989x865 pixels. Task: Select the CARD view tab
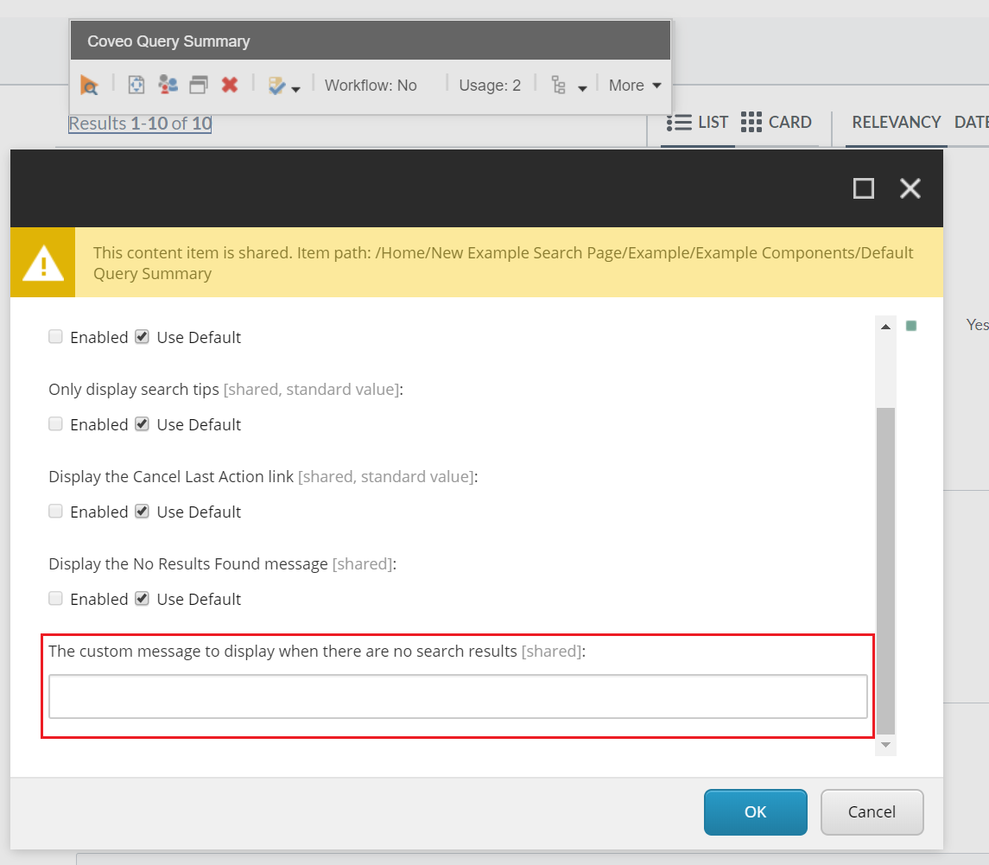click(x=777, y=122)
